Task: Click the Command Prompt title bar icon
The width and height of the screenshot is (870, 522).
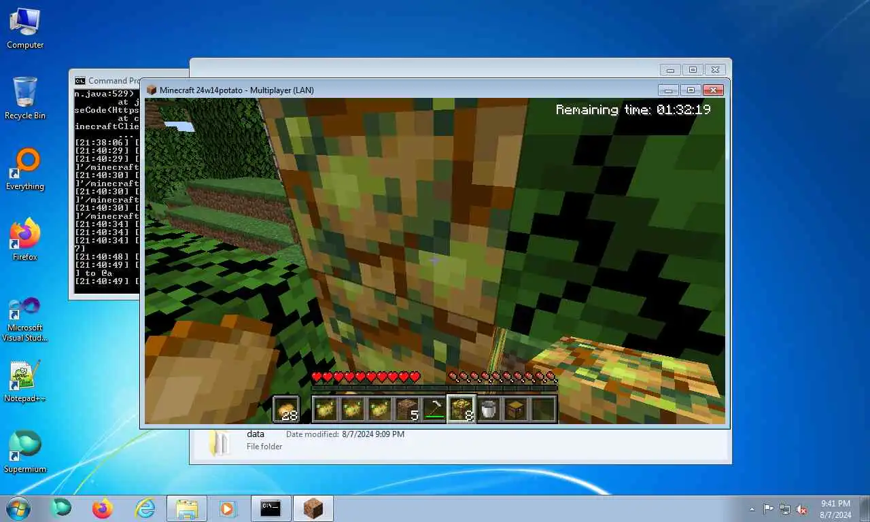Action: pos(80,80)
